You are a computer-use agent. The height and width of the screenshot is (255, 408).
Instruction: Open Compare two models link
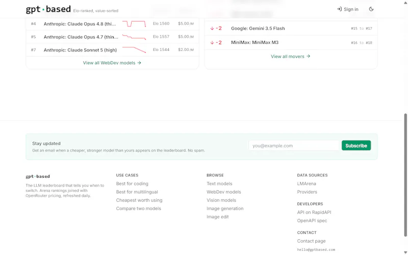tap(138, 209)
